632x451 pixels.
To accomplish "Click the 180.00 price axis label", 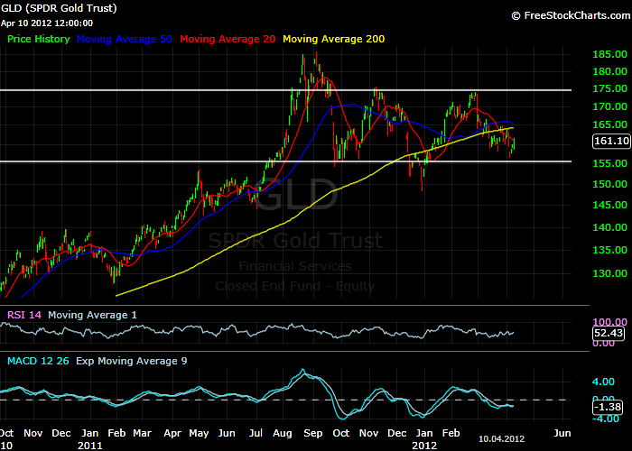I will tap(609, 71).
